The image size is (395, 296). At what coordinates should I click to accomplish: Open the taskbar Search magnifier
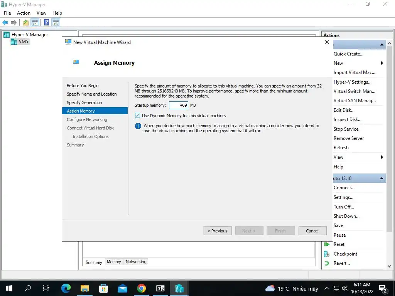pos(28,288)
